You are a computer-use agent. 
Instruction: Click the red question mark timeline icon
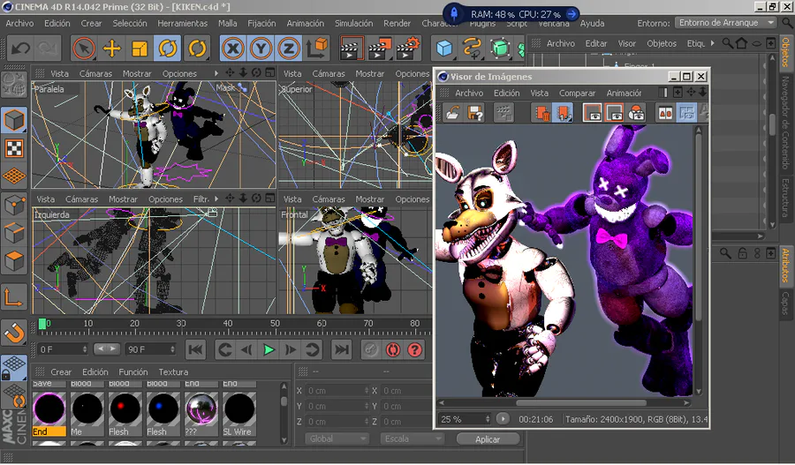(415, 349)
